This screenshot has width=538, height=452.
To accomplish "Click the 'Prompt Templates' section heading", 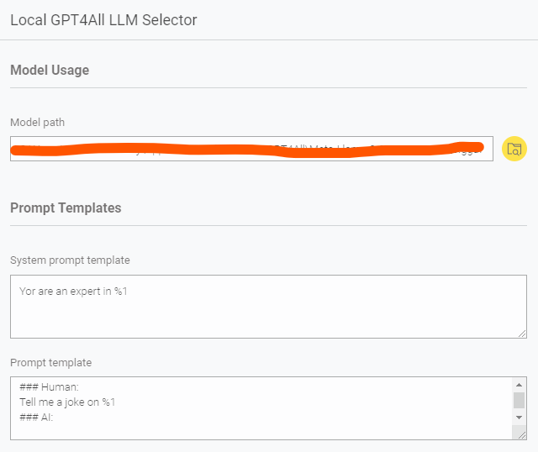I will (66, 208).
